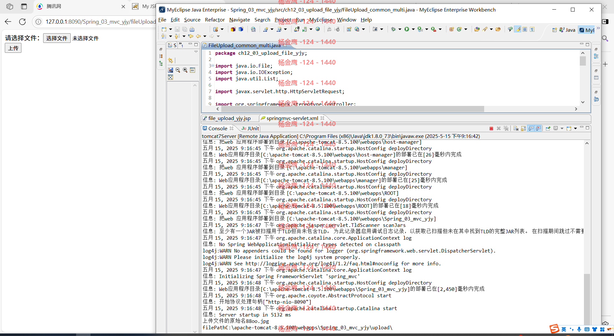Click the capture screenshot camera icon

pyautogui.click(x=375, y=29)
